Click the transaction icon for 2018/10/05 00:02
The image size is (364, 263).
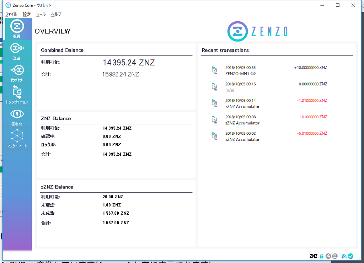click(x=214, y=136)
